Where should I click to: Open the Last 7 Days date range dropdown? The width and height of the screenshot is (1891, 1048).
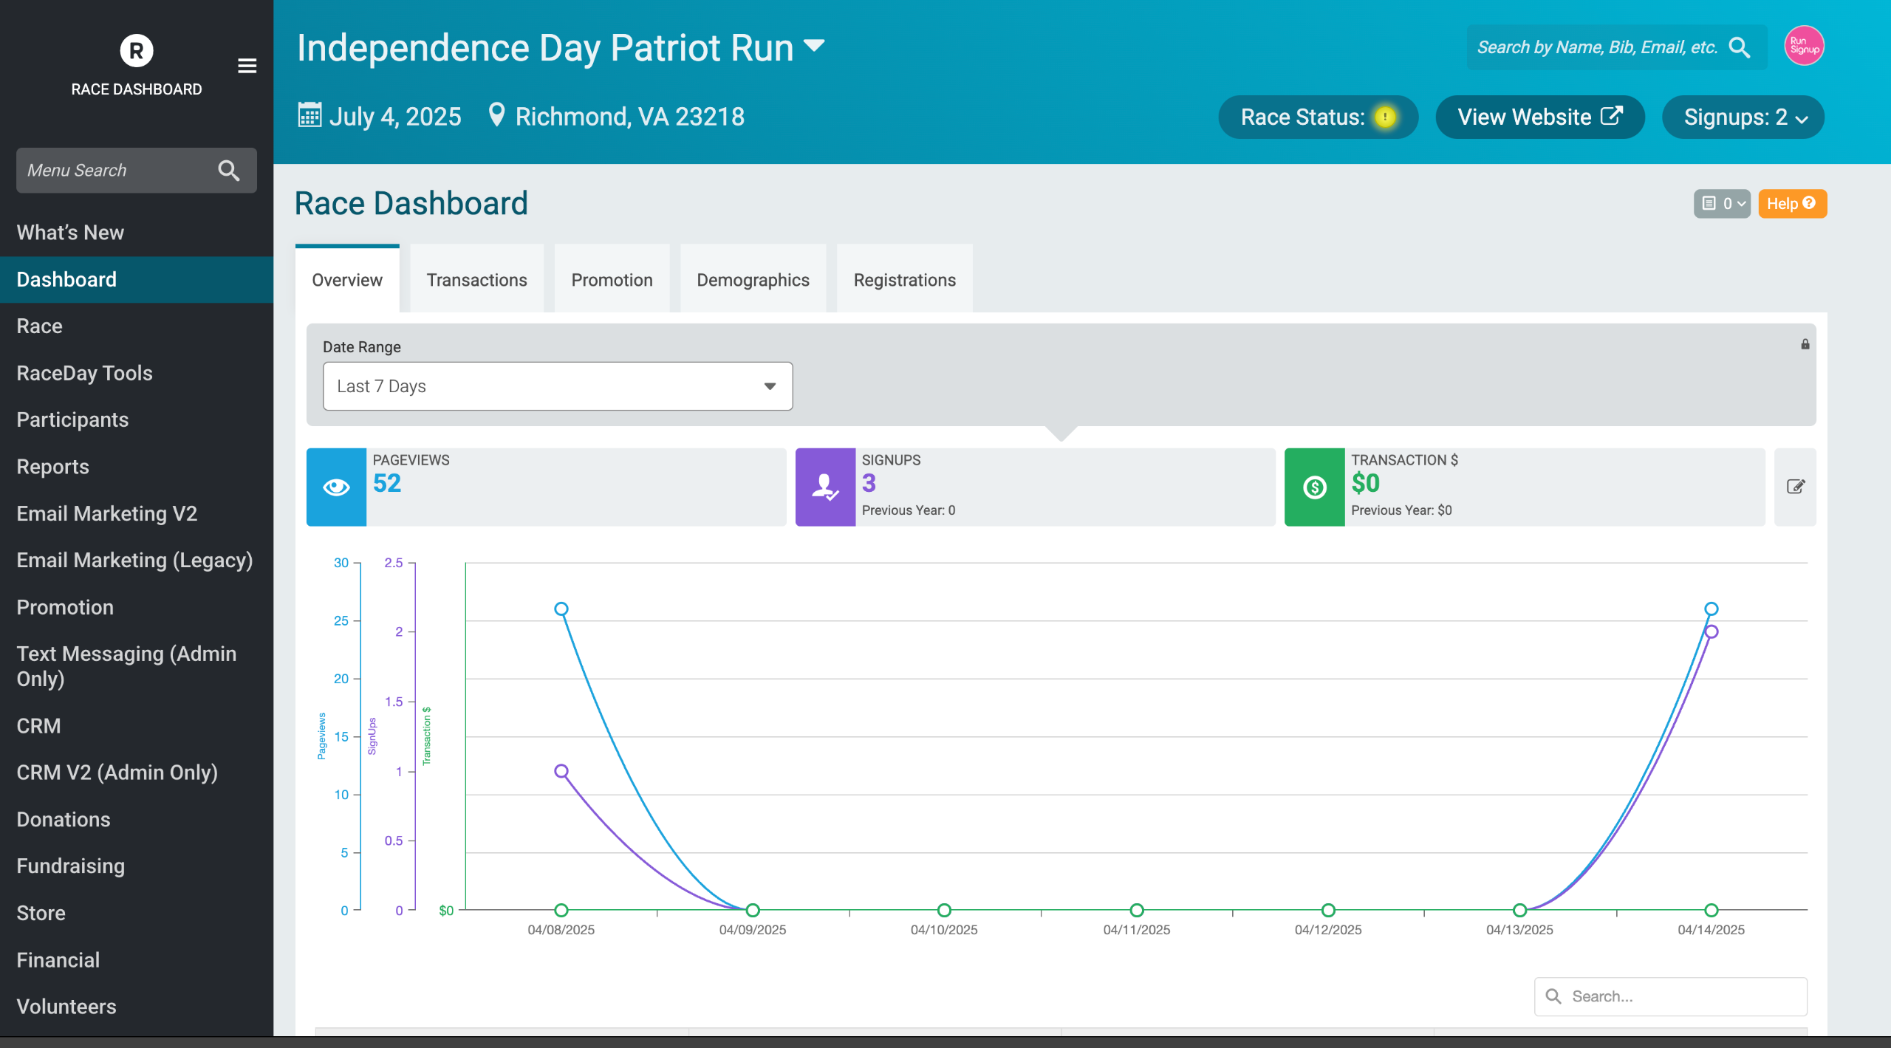[557, 386]
